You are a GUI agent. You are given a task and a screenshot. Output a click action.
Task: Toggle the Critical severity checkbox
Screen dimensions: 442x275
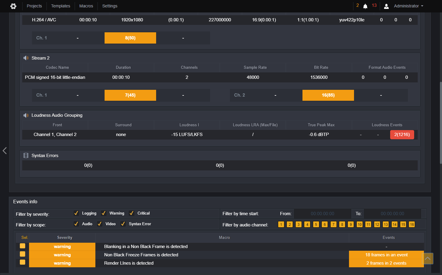tap(132, 213)
